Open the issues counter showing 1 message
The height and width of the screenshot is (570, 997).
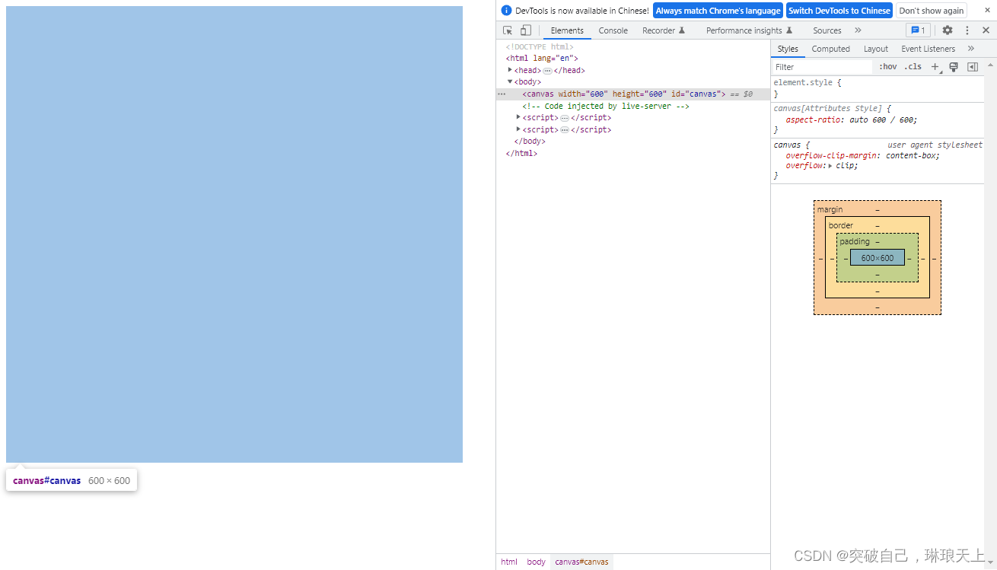(x=918, y=30)
